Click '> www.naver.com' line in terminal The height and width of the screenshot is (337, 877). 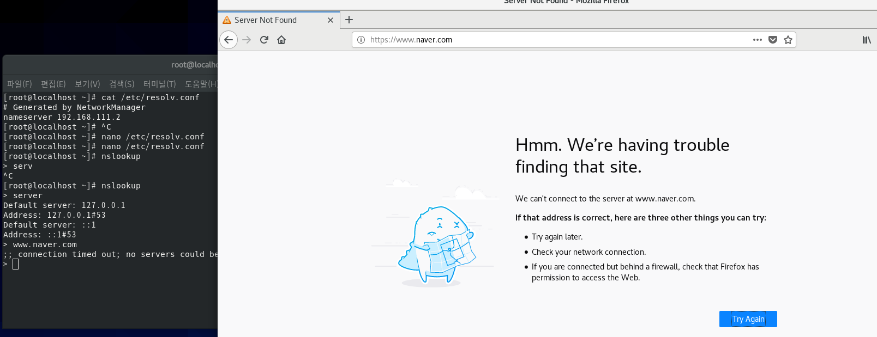(40, 244)
